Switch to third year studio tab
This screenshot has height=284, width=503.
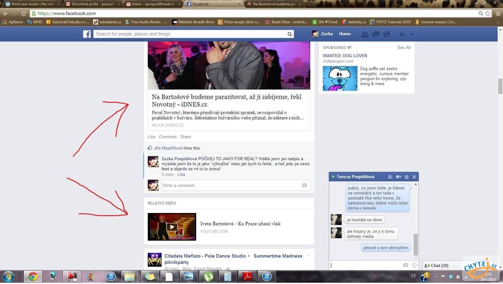pos(32,4)
